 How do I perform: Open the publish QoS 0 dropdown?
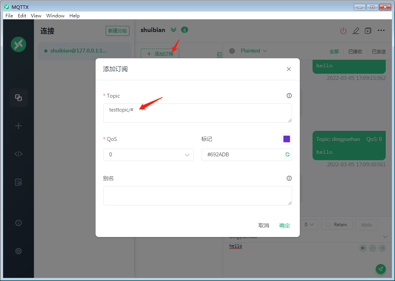(309, 225)
